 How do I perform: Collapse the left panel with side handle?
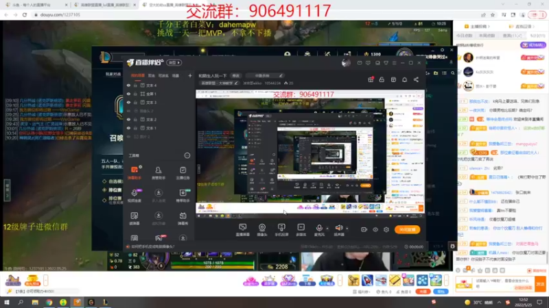coord(7,190)
